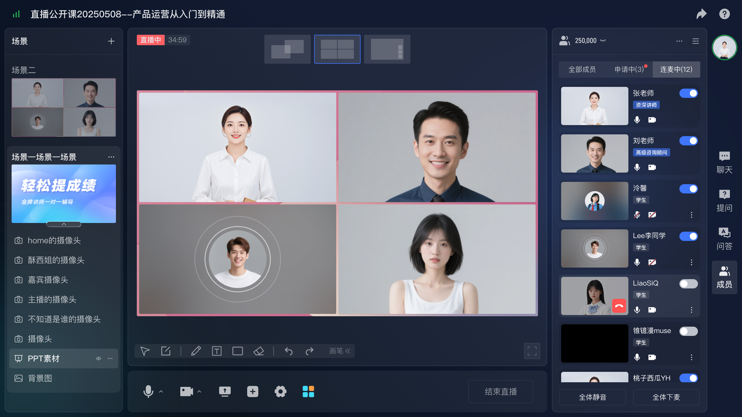Select the 场景二 scene thumbnail
742x417 pixels.
click(x=64, y=107)
